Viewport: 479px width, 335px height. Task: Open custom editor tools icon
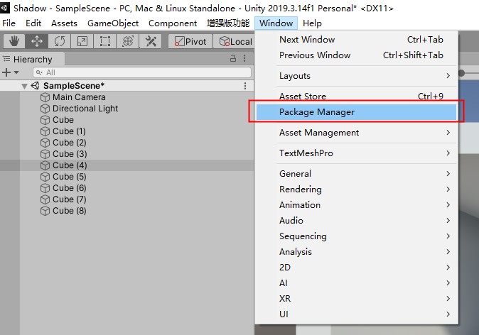coord(150,41)
